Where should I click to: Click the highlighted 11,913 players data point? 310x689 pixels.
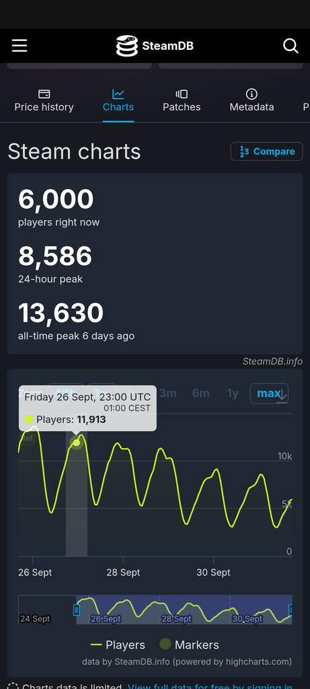click(x=77, y=443)
